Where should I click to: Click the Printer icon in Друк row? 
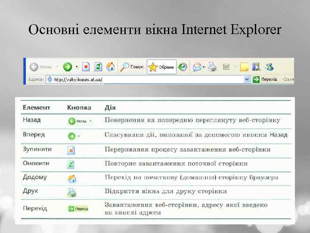point(72,192)
